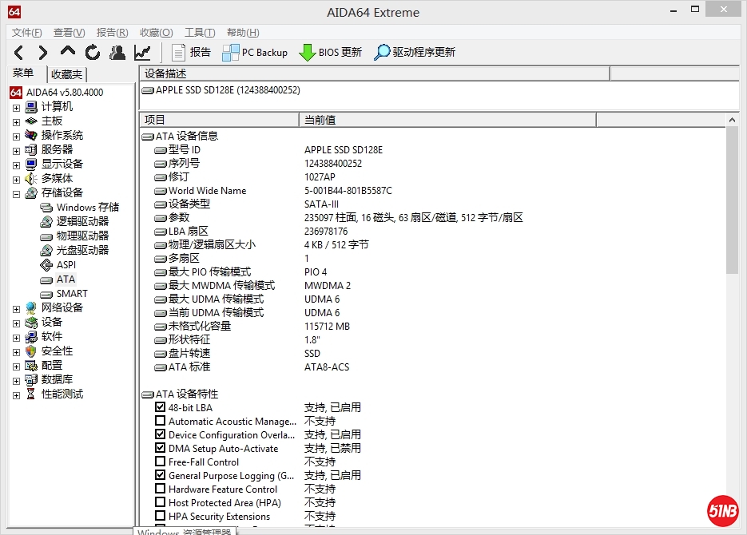Expand the 计算机 tree node
The image size is (747, 535).
[16, 107]
